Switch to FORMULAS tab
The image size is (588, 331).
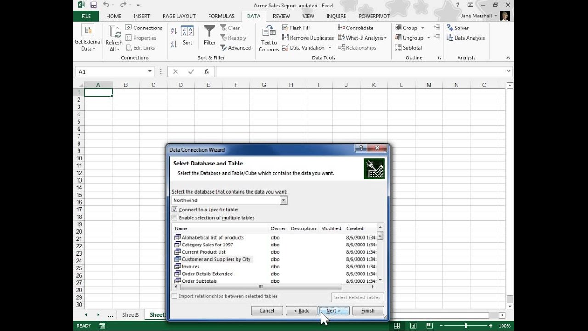pos(221,16)
